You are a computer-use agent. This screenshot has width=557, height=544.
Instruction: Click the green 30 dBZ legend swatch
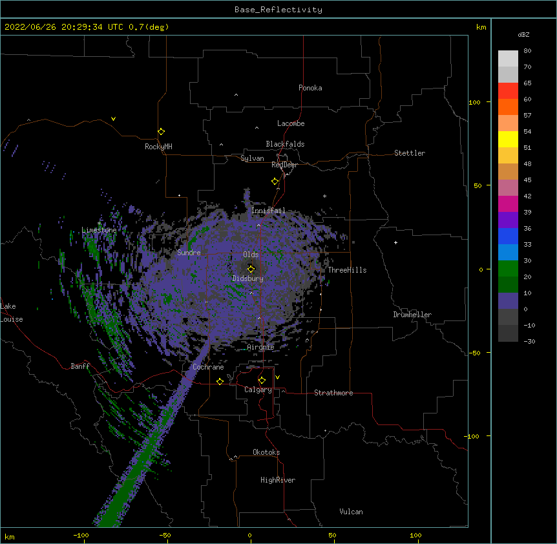pos(508,269)
